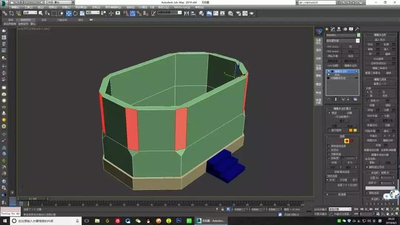Click the Mirror tool in main toolbar
This screenshot has width=400, height=225.
[x=186, y=13]
